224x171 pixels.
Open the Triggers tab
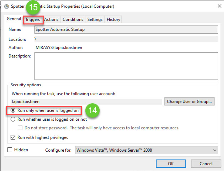(32, 20)
